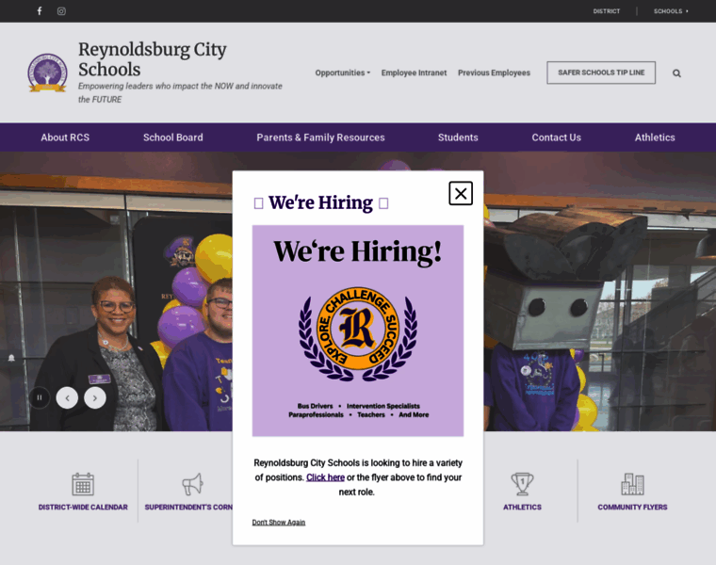
Task: Click the Safer Schools Tip Line button
Action: 601,73
